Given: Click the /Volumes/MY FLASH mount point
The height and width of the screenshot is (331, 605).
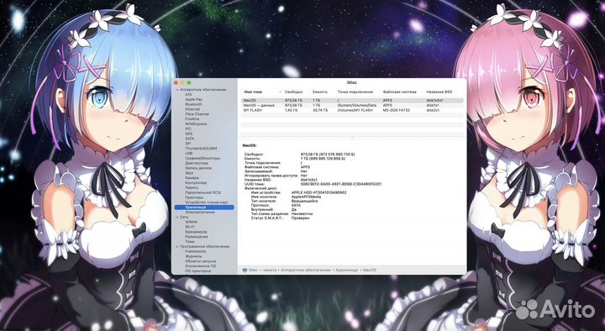Looking at the screenshot, I should tap(355, 110).
